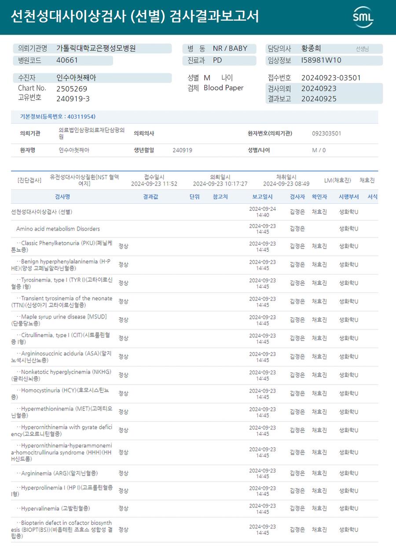This screenshot has height=559, width=396.
Task: Click 정상 result for Hypervalinemia
Action: [123, 508]
